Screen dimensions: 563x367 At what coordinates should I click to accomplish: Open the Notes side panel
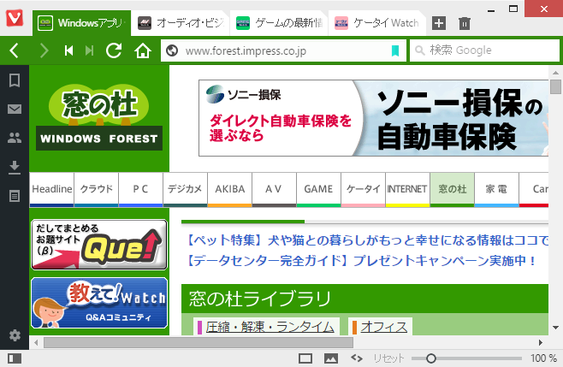[15, 196]
